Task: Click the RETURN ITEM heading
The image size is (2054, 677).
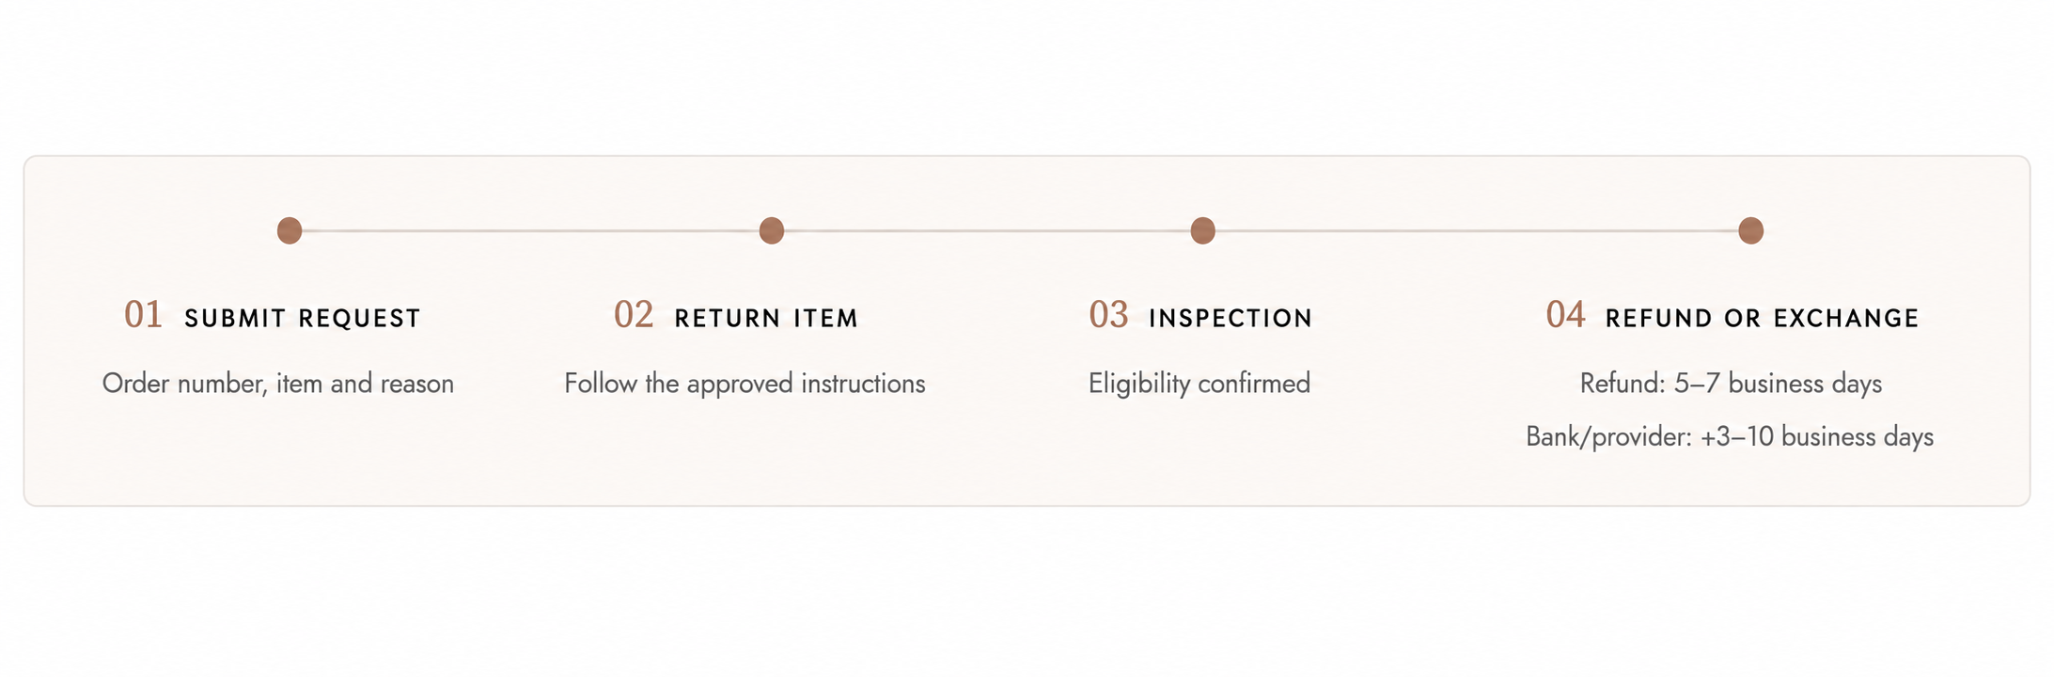Action: 766,319
